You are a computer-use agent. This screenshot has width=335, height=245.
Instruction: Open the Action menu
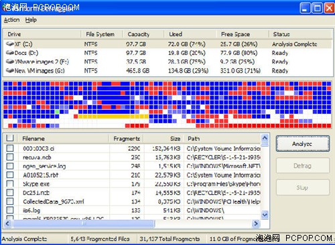point(11,20)
